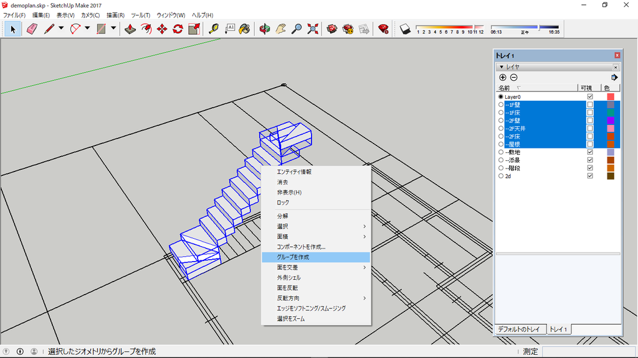
Task: Click the geolocation status bar icon
Action: (x=6, y=351)
